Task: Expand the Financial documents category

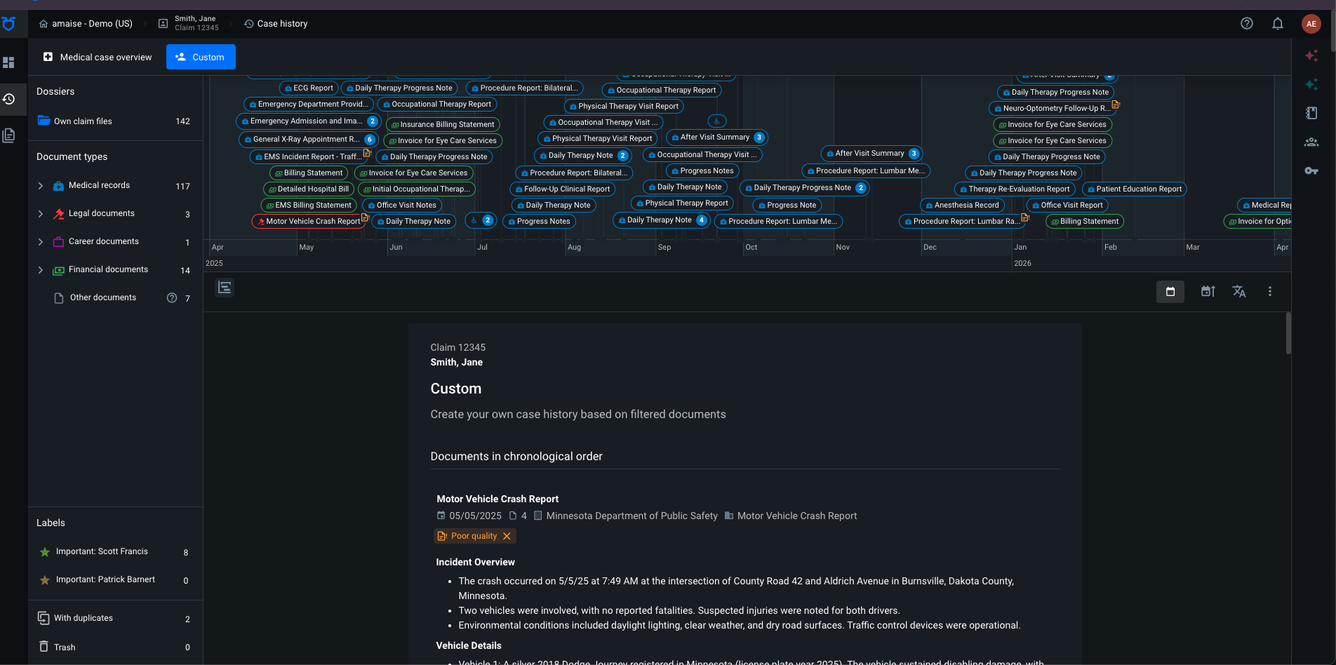Action: 41,270
